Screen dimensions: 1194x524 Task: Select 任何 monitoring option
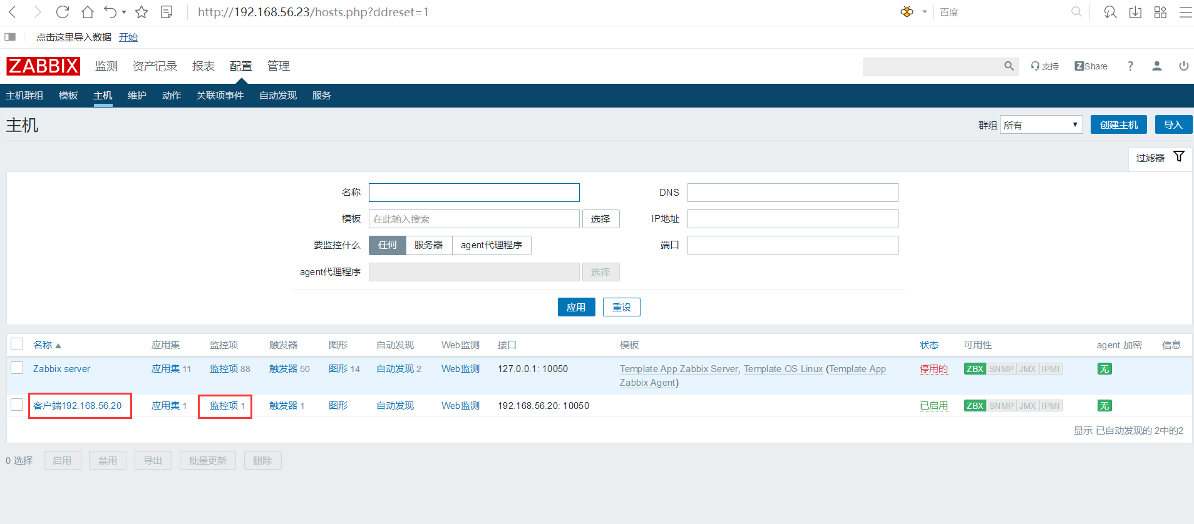(x=388, y=245)
